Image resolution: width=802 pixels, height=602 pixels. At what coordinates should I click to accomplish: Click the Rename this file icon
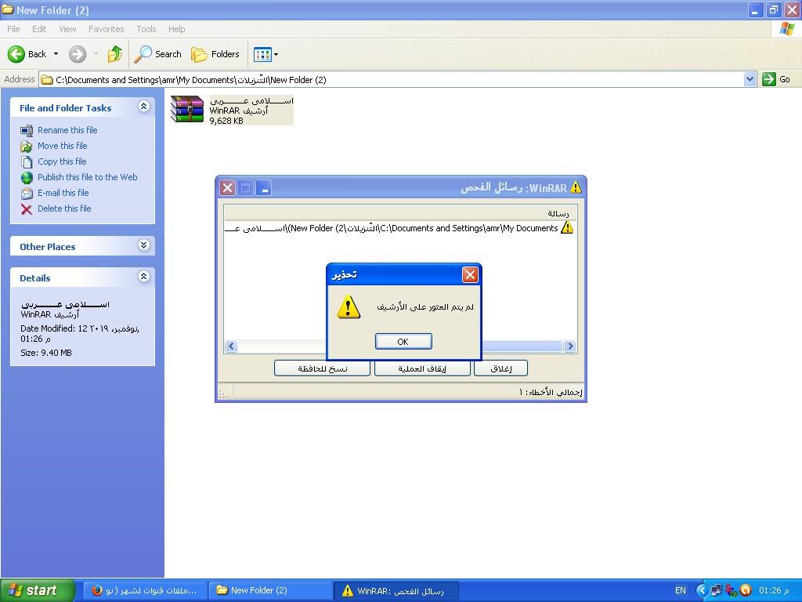point(27,131)
